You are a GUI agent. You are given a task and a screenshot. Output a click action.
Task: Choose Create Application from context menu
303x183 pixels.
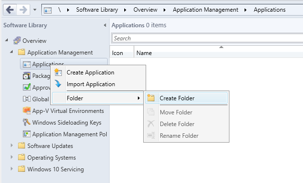98,73
